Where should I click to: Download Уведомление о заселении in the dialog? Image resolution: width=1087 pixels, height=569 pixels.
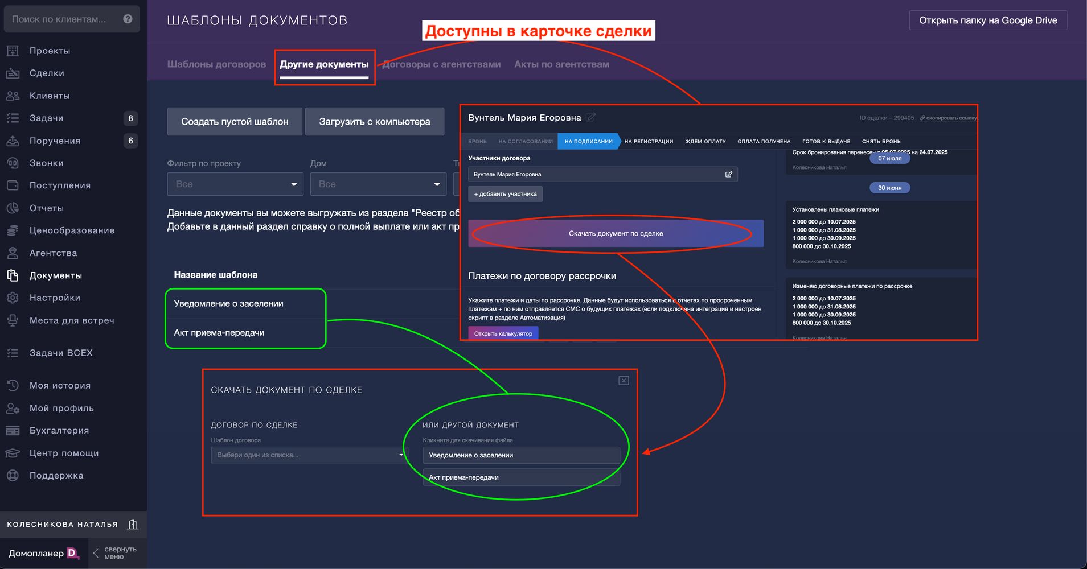point(521,455)
